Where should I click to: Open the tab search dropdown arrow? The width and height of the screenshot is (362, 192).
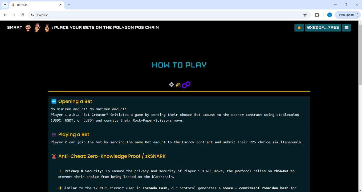[5, 5]
